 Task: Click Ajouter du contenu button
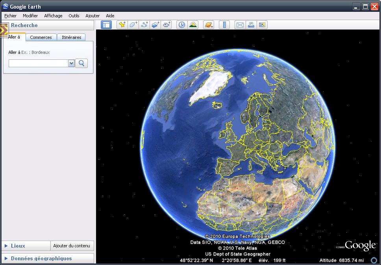(x=72, y=246)
